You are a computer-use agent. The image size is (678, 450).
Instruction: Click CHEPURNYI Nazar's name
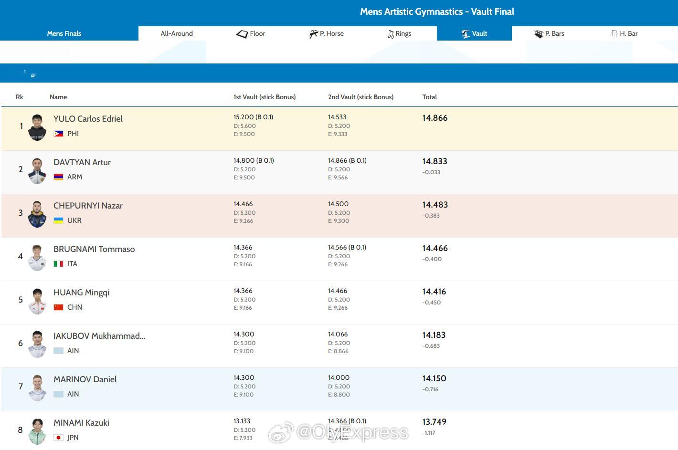click(x=88, y=206)
